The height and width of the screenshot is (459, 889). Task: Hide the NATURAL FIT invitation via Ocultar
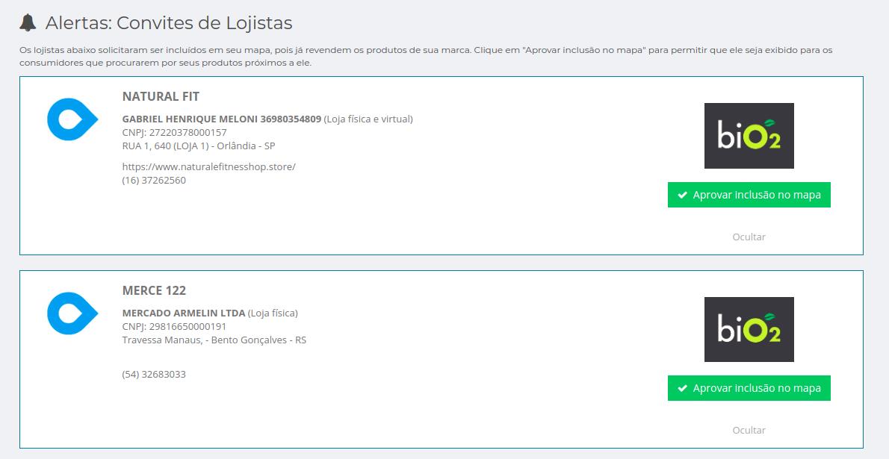tap(749, 237)
